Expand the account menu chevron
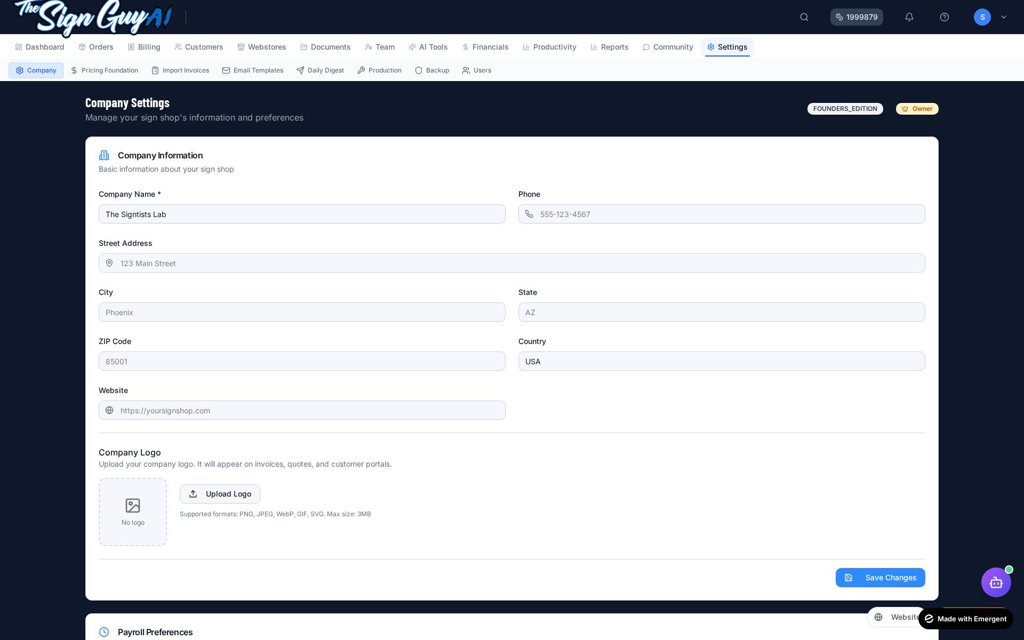 click(x=1004, y=17)
